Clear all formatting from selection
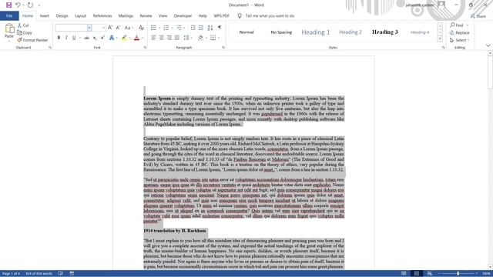 [x=141, y=28]
